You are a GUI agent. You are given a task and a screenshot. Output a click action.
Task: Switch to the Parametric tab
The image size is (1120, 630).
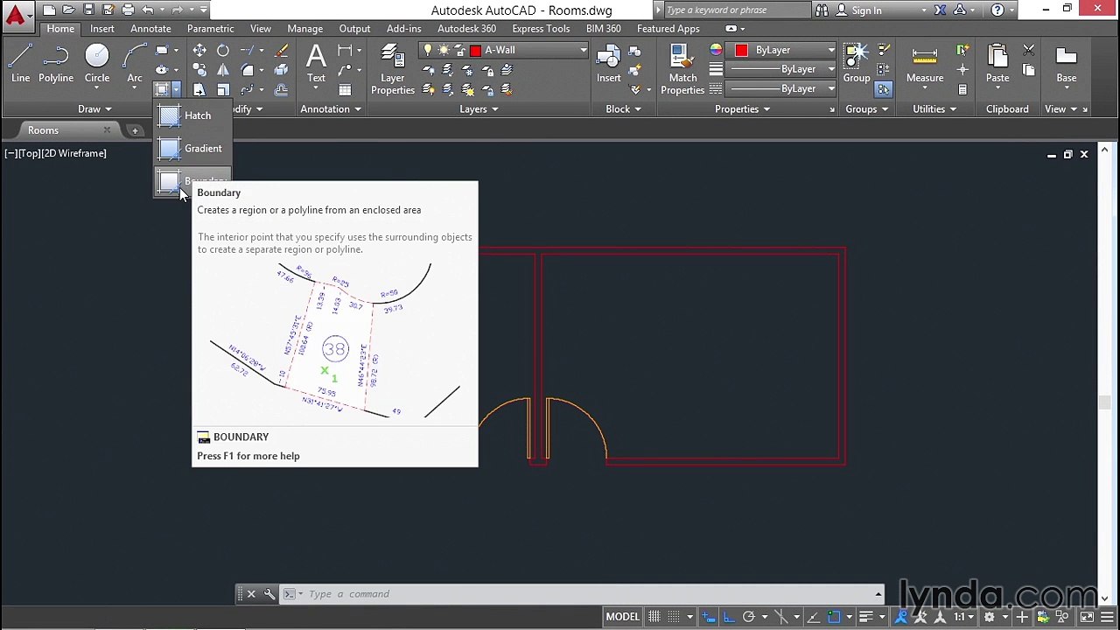click(x=211, y=29)
